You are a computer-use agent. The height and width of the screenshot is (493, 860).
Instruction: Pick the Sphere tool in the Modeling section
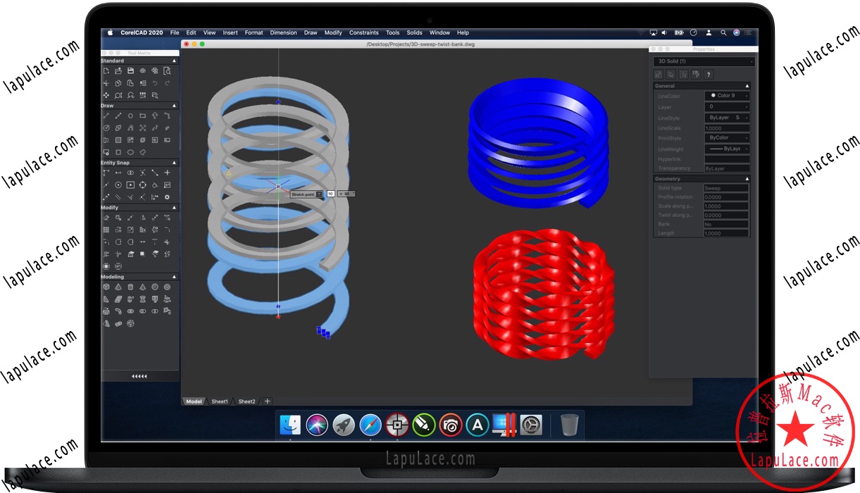click(x=154, y=287)
